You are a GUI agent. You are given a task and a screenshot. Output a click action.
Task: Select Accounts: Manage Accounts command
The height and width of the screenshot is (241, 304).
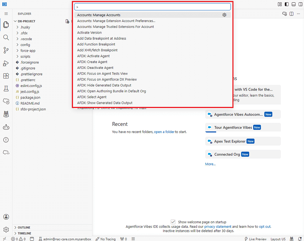pos(152,15)
